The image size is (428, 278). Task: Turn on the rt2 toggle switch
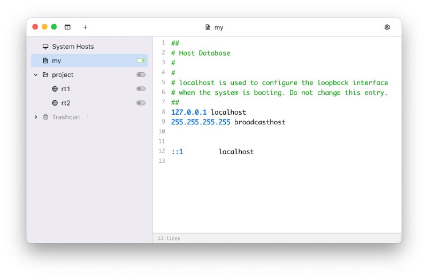[141, 103]
